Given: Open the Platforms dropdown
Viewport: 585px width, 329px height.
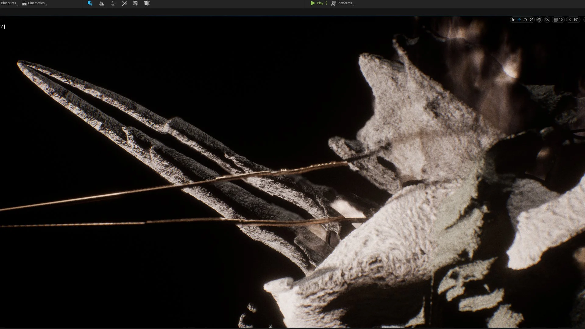Looking at the screenshot, I should 342,3.
